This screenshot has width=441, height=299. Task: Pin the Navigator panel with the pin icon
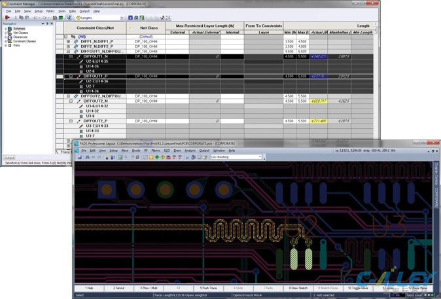(x=47, y=24)
